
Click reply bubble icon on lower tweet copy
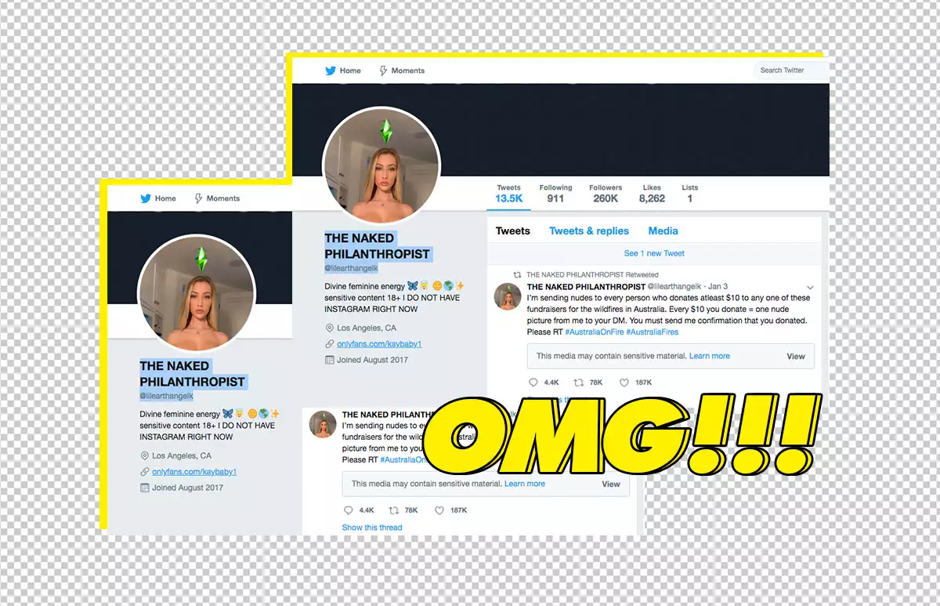[349, 510]
